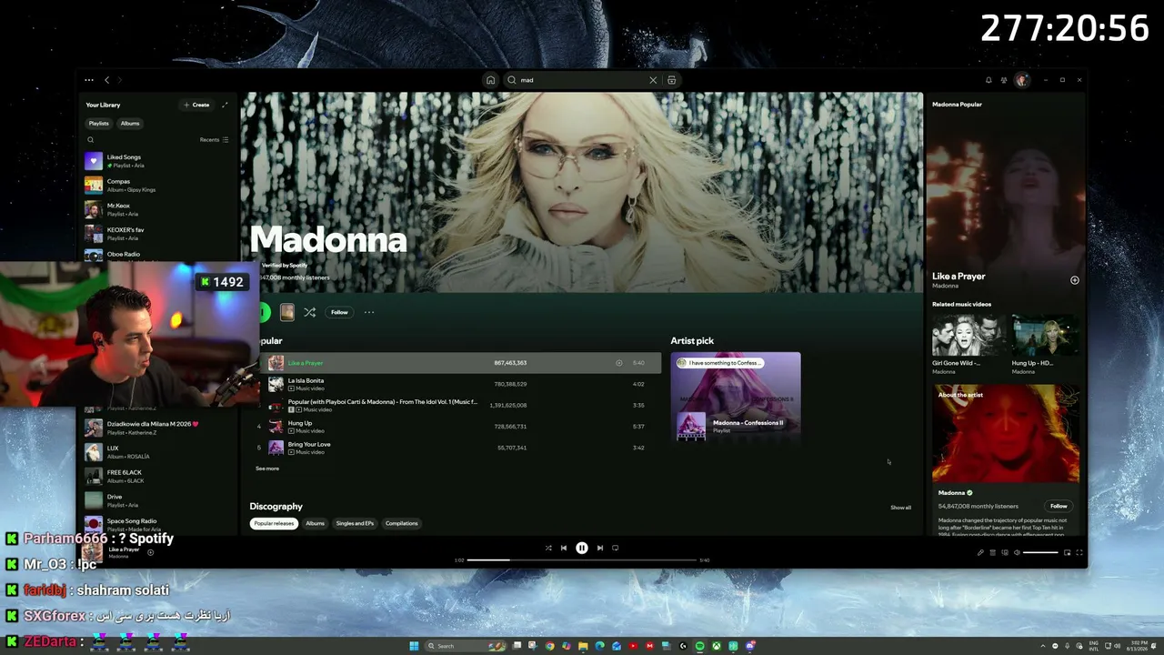Open Space Song Radio playlist

point(156,525)
